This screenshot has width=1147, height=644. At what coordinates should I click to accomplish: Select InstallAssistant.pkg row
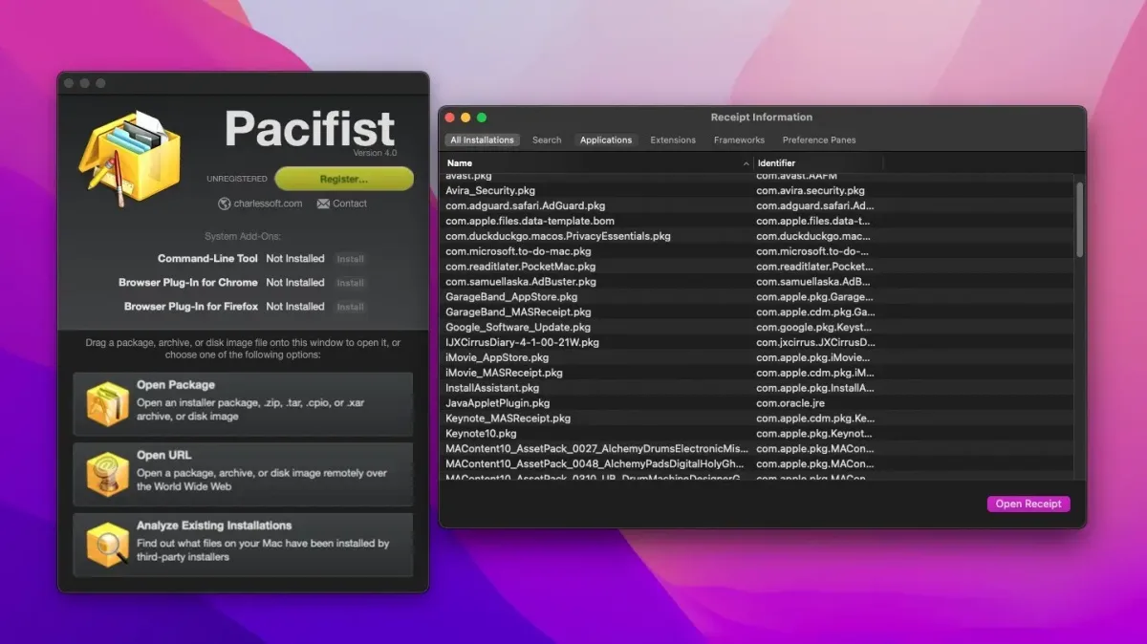coord(757,388)
